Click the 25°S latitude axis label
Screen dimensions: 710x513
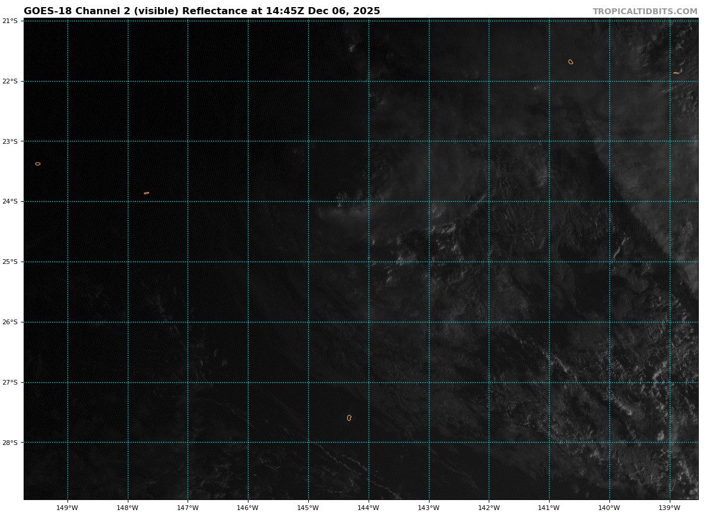[10, 262]
